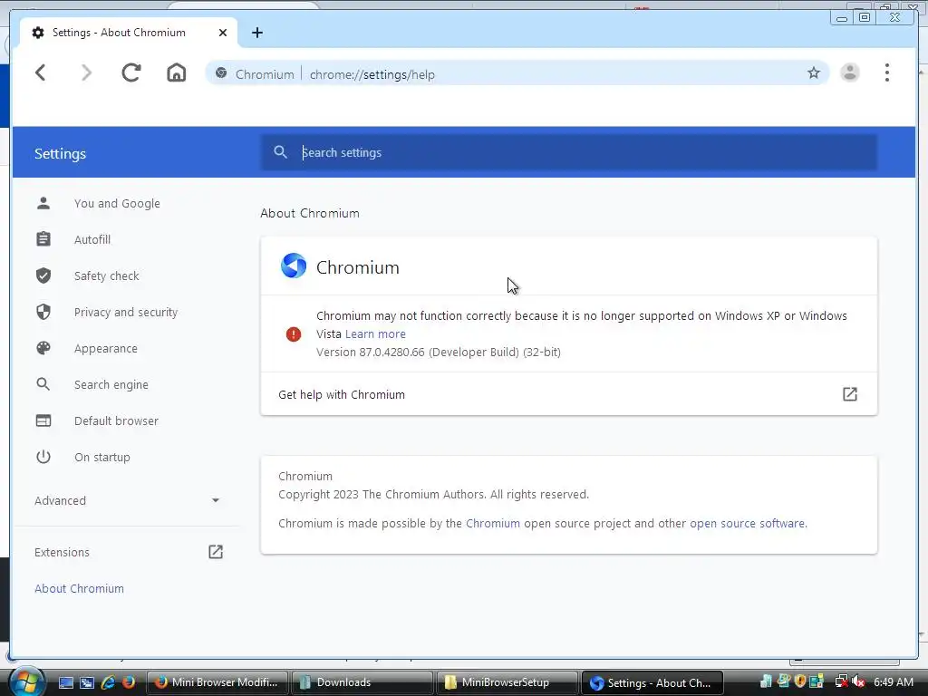Select the Settings - About Chromium tab
Viewport: 928px width, 696px height.
[129, 33]
